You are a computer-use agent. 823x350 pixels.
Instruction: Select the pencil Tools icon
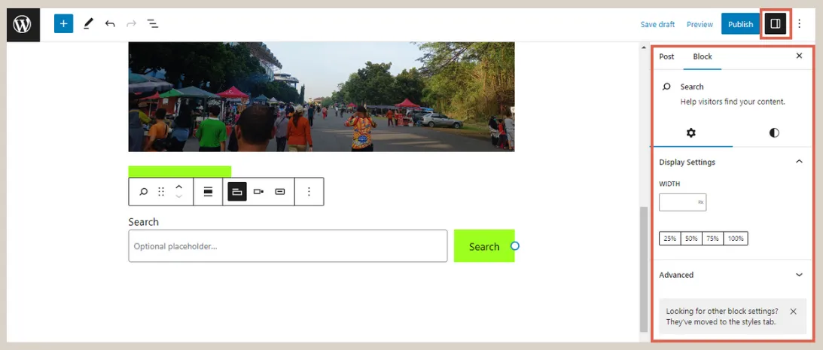click(x=88, y=24)
